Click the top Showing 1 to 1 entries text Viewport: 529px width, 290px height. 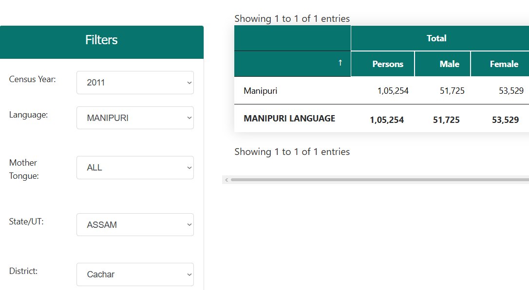point(292,18)
